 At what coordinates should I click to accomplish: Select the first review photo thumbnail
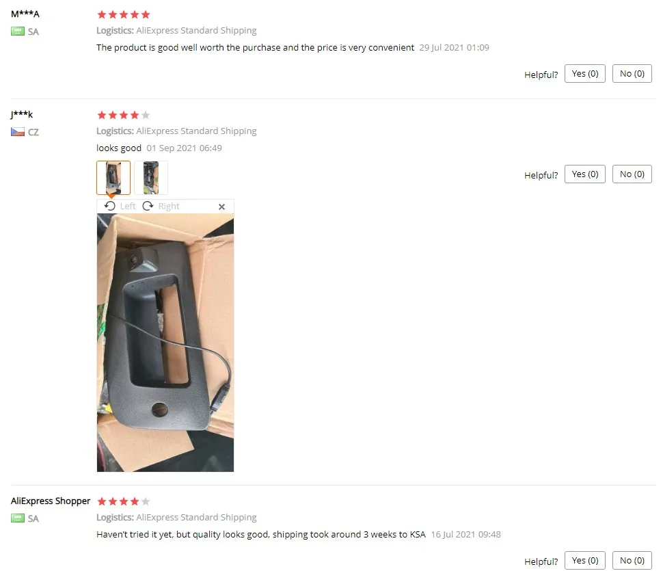113,178
